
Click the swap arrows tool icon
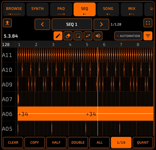tap(88, 36)
